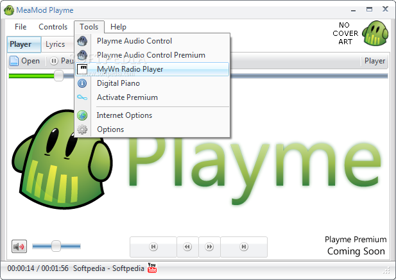396x280 pixels.
Task: Click the NO COVER ART text
Action: tap(345, 33)
